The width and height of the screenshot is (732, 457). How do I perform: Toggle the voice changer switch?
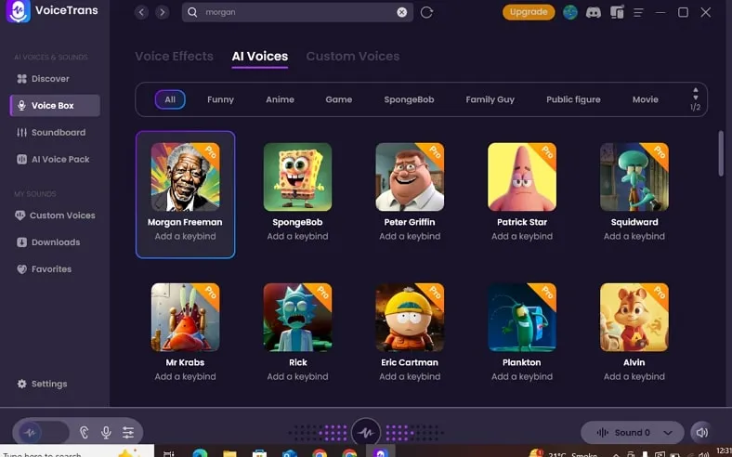click(42, 432)
